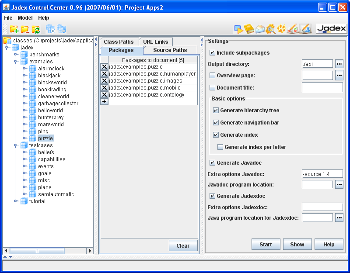Remove jadex.examples.puzzle.mobile with X
The image size is (350, 273).
(104, 88)
